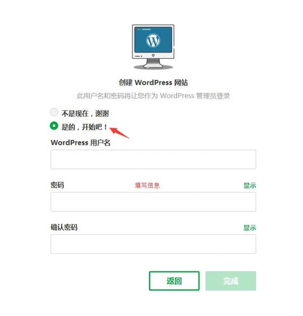The image size is (303, 316).
Task: Click the 是的，开始吧！ option label text
Action: [x=84, y=127]
